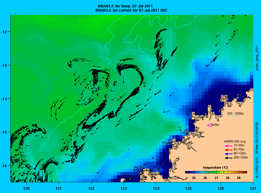Viewport: 261px width, 193px height.
Task: Click the longitude axis label '124'
Action: coord(156,189)
